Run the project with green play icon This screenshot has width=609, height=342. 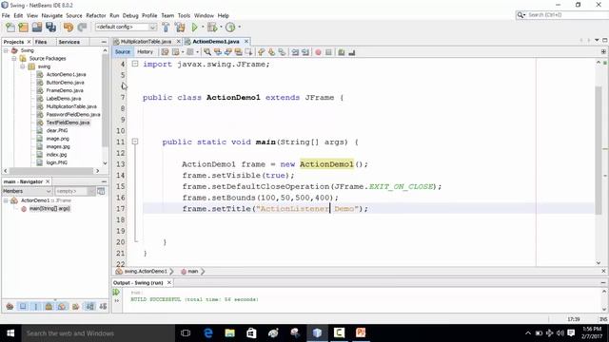[194, 28]
